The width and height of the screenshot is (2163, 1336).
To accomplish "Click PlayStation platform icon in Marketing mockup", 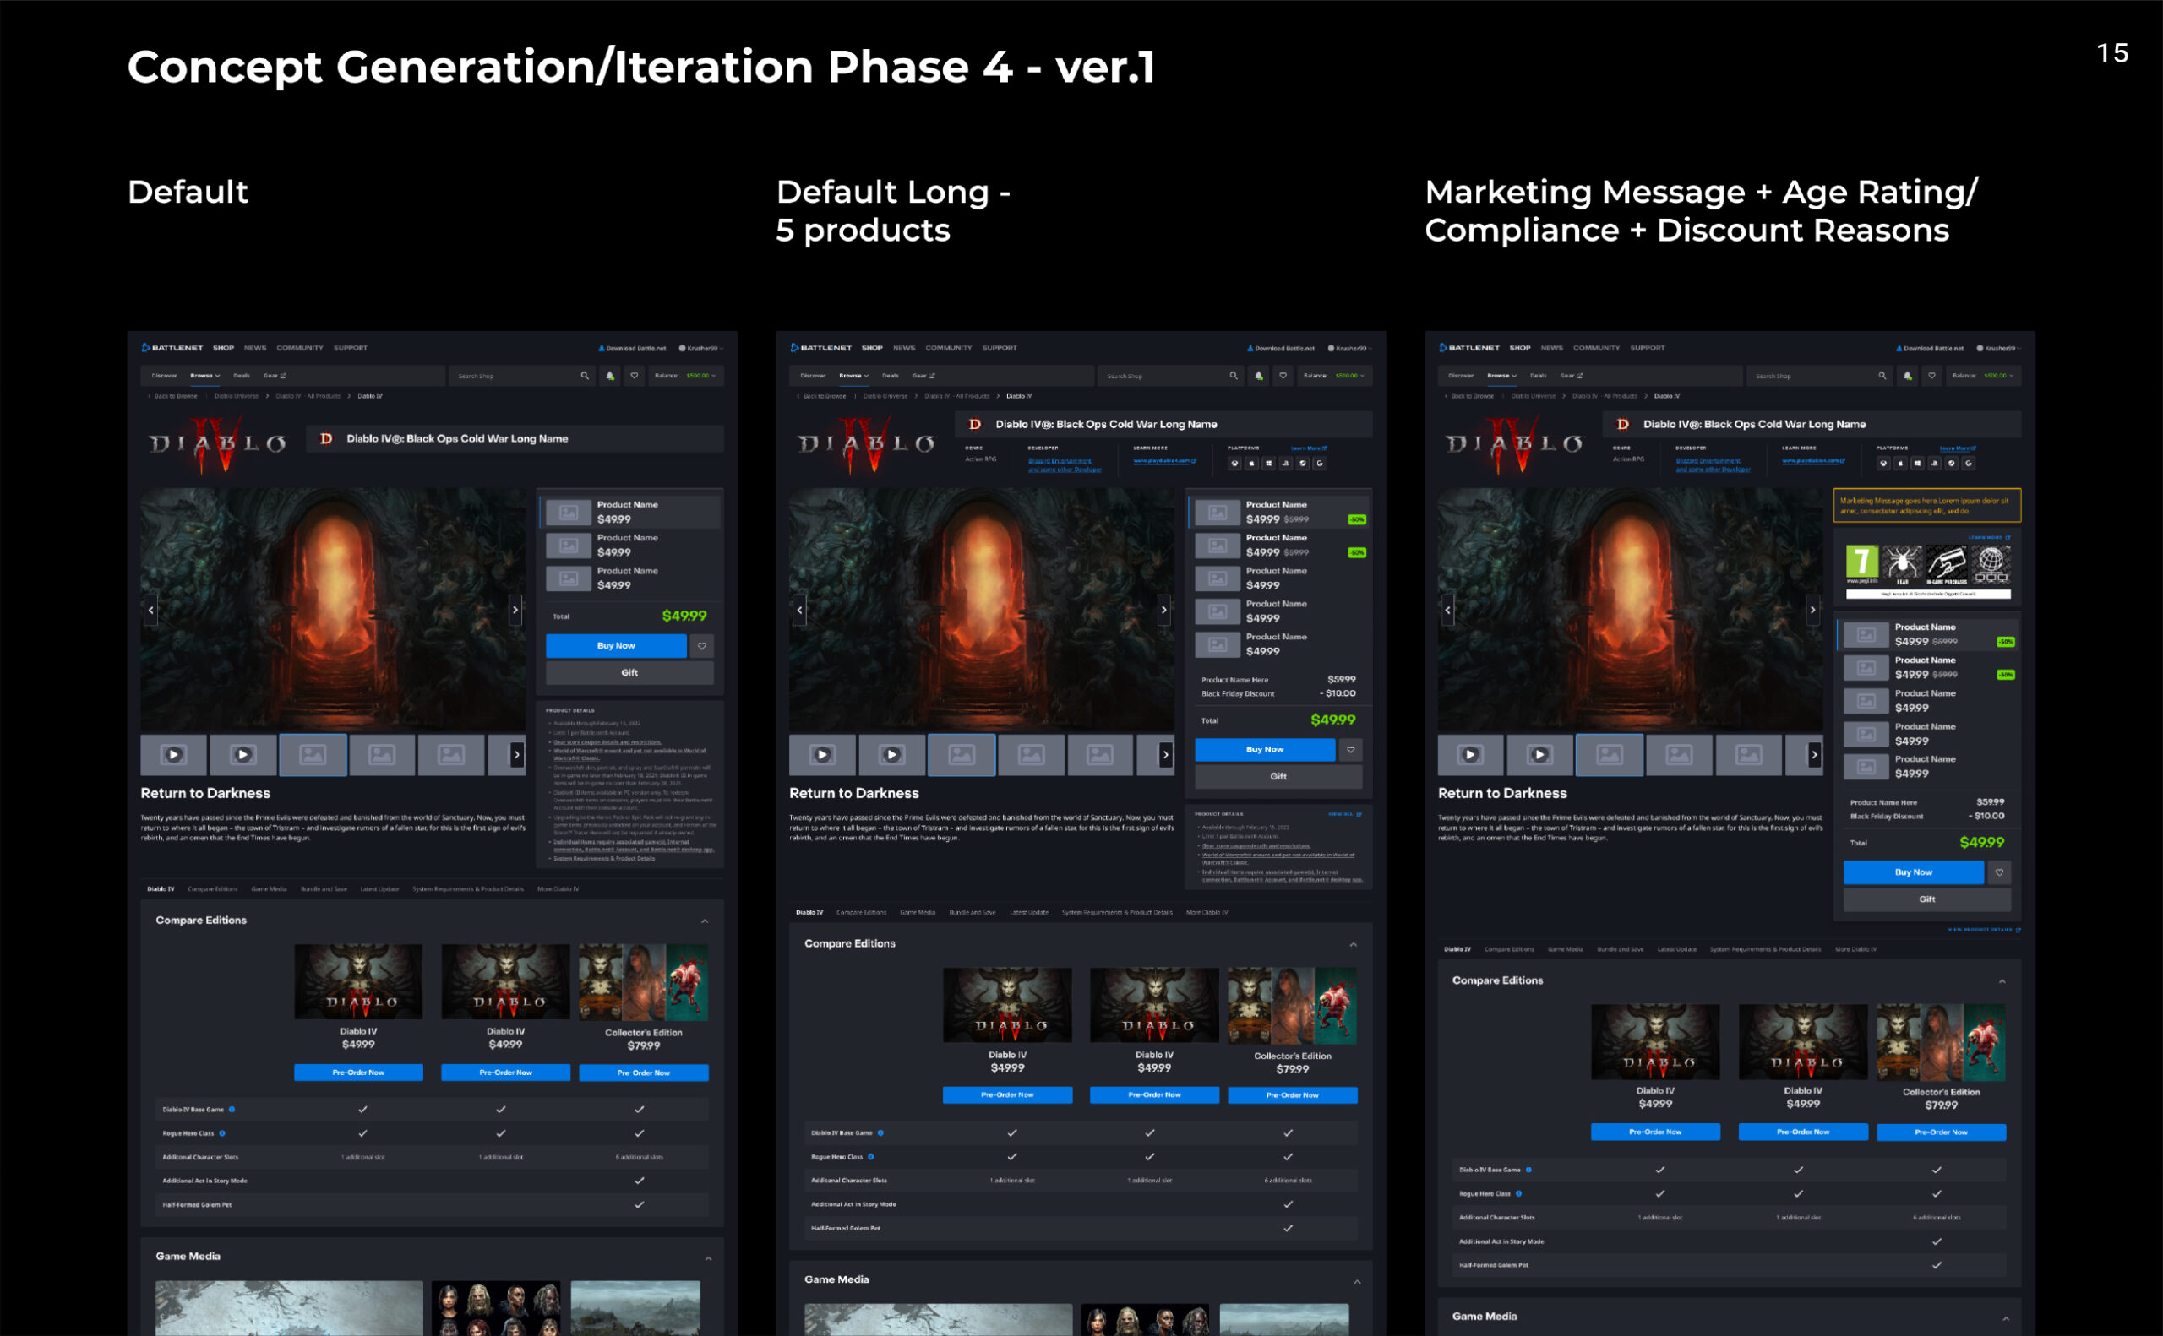I will coord(1934,463).
